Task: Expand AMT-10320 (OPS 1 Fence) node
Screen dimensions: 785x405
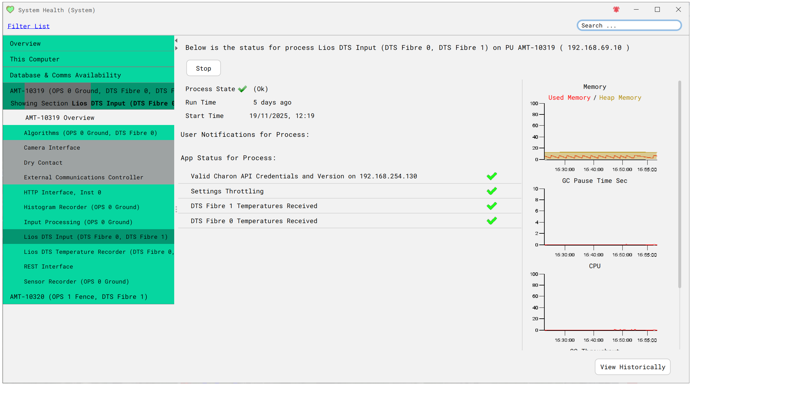Action: tap(78, 297)
